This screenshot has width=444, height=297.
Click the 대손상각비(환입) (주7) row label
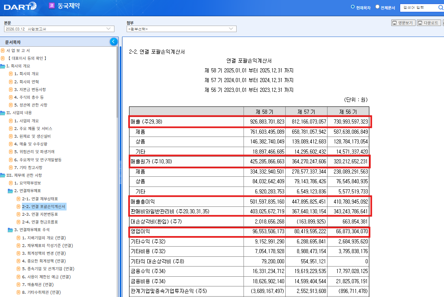(156, 221)
